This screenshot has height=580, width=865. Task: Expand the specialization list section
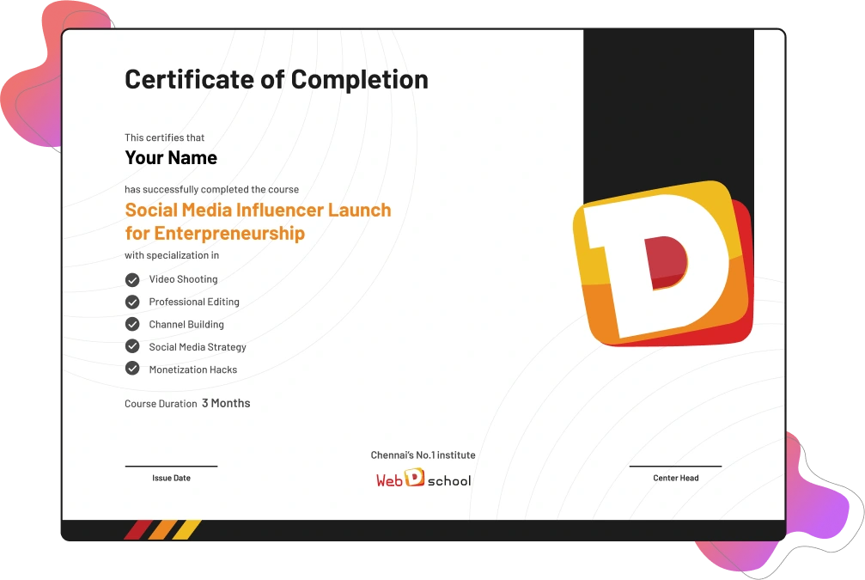[172, 254]
